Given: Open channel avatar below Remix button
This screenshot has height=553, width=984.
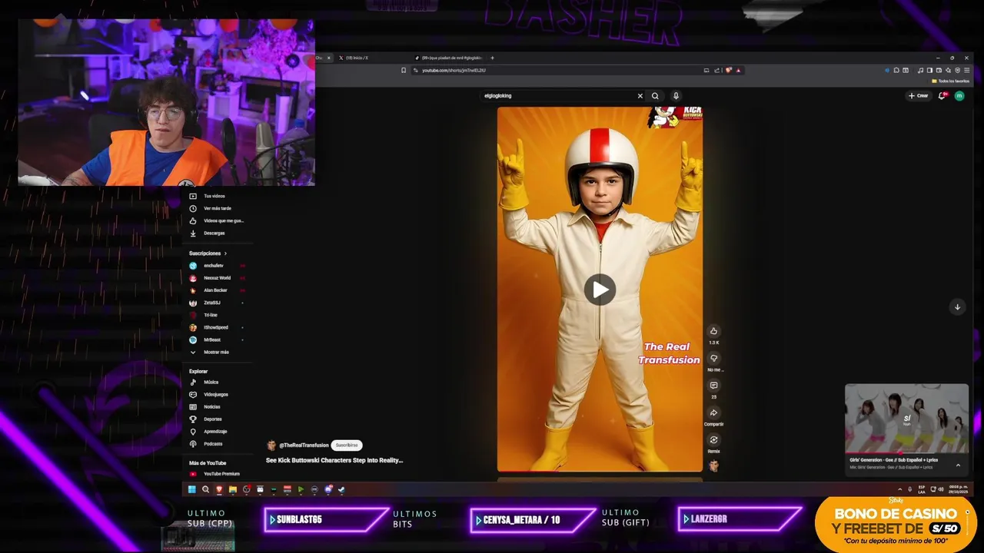Looking at the screenshot, I should (713, 465).
